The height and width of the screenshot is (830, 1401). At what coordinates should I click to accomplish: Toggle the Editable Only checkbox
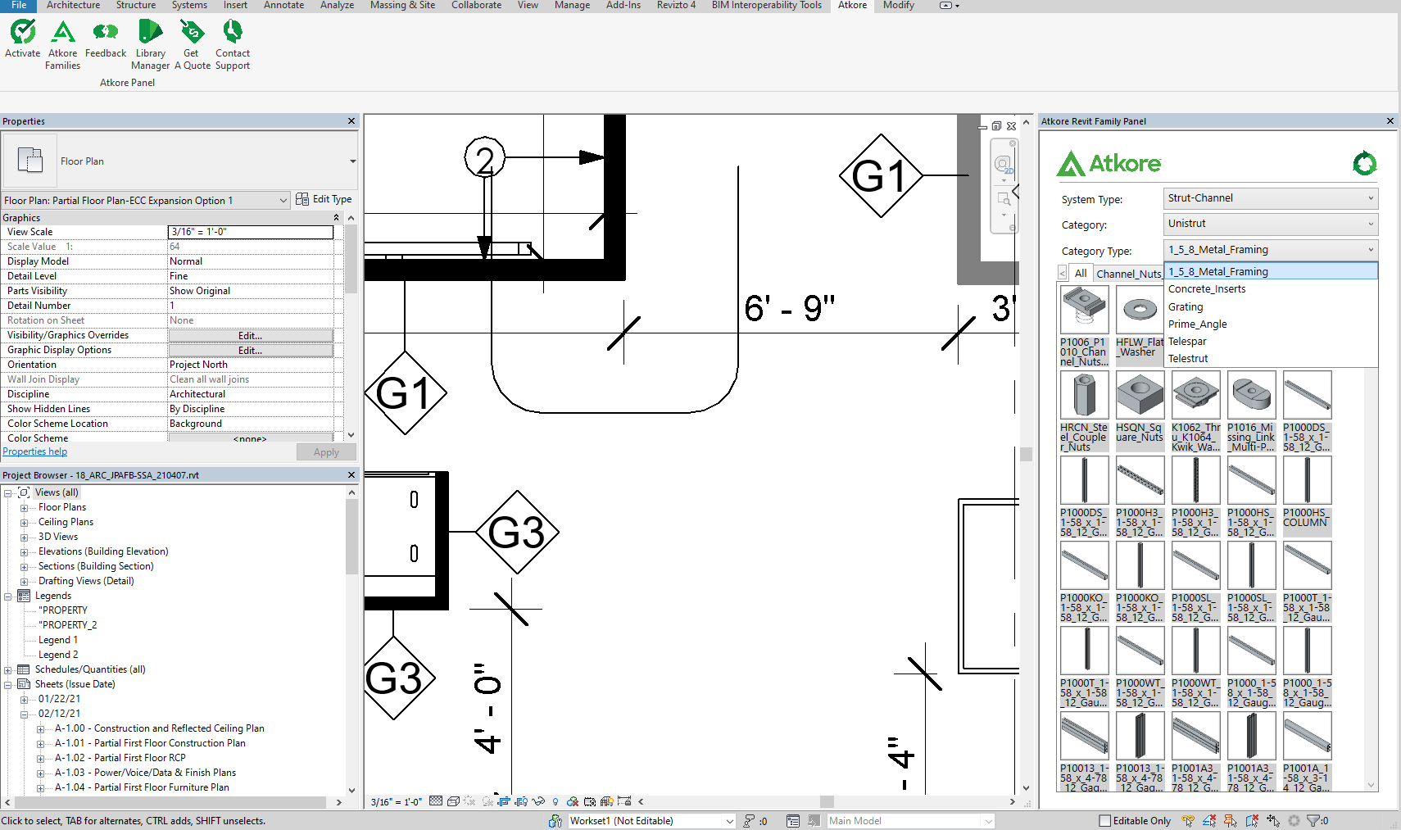point(1104,820)
